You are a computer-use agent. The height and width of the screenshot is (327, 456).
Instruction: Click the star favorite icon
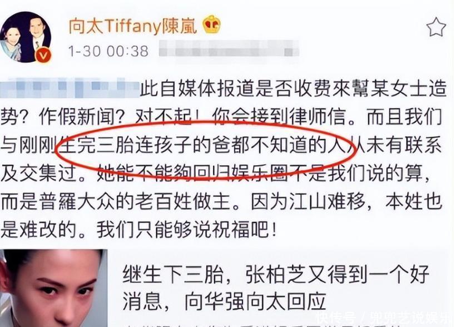(x=436, y=27)
